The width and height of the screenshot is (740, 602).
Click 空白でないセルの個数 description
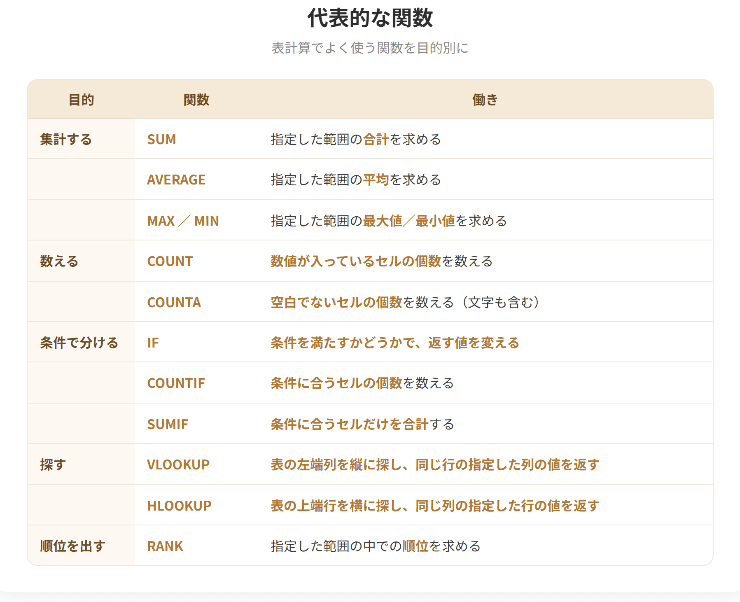[x=336, y=302]
